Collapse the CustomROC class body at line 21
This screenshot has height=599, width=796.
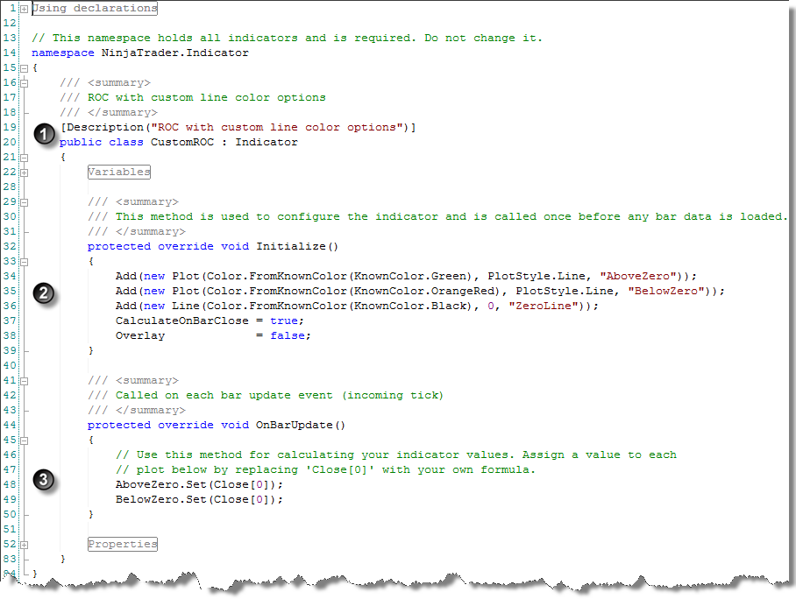click(x=24, y=158)
